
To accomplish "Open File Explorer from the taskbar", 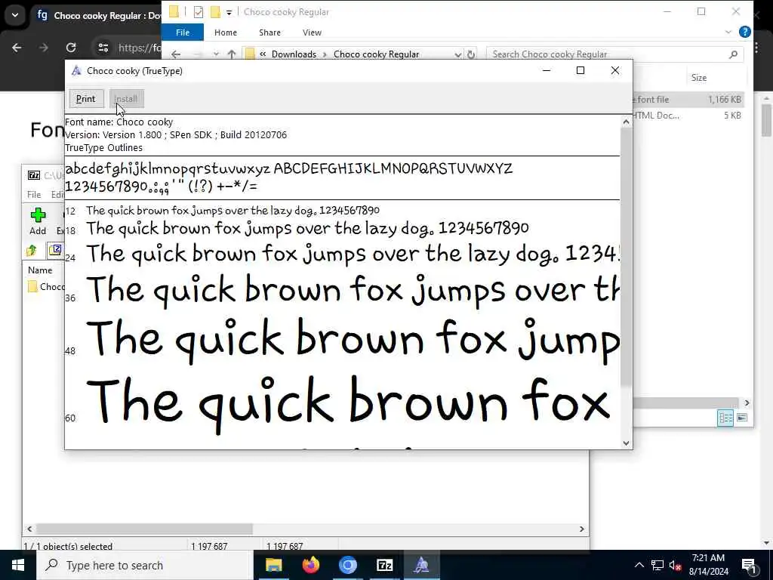I will click(x=273, y=565).
